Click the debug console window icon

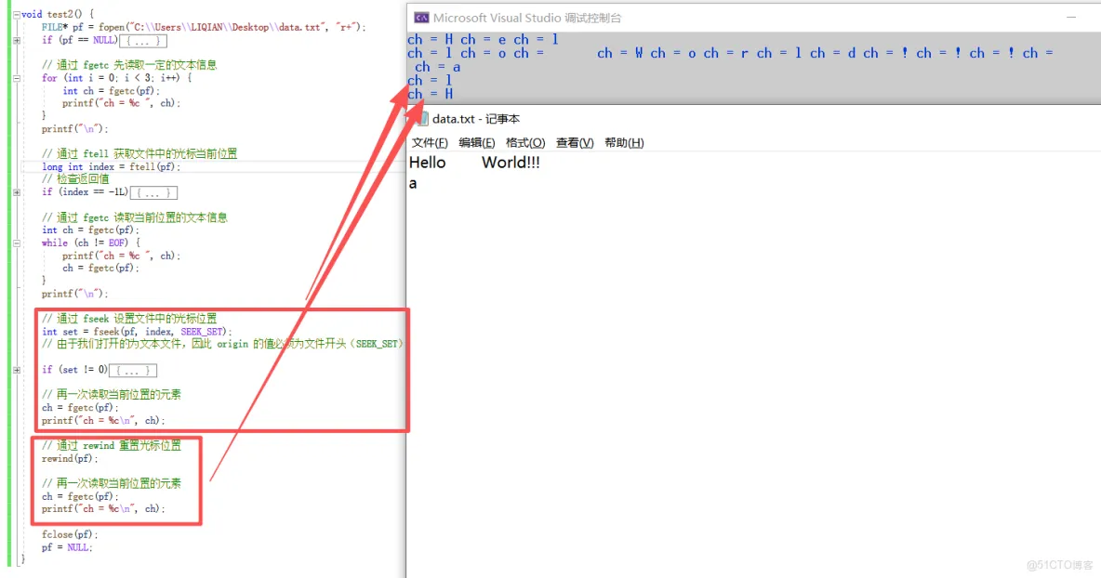click(x=421, y=18)
